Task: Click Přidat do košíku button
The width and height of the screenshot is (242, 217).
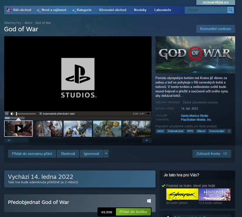Action: tap(133, 212)
